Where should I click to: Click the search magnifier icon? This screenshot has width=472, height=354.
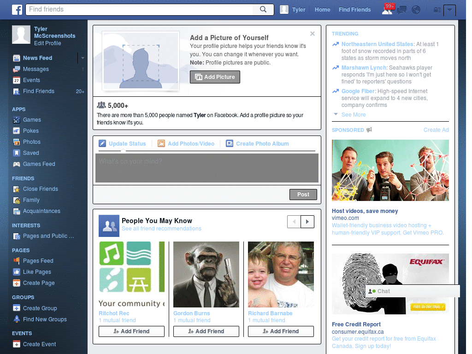click(x=263, y=9)
